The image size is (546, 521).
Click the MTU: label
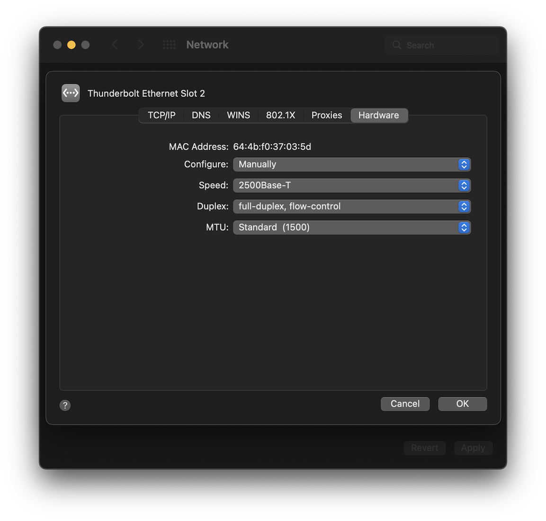(x=217, y=227)
